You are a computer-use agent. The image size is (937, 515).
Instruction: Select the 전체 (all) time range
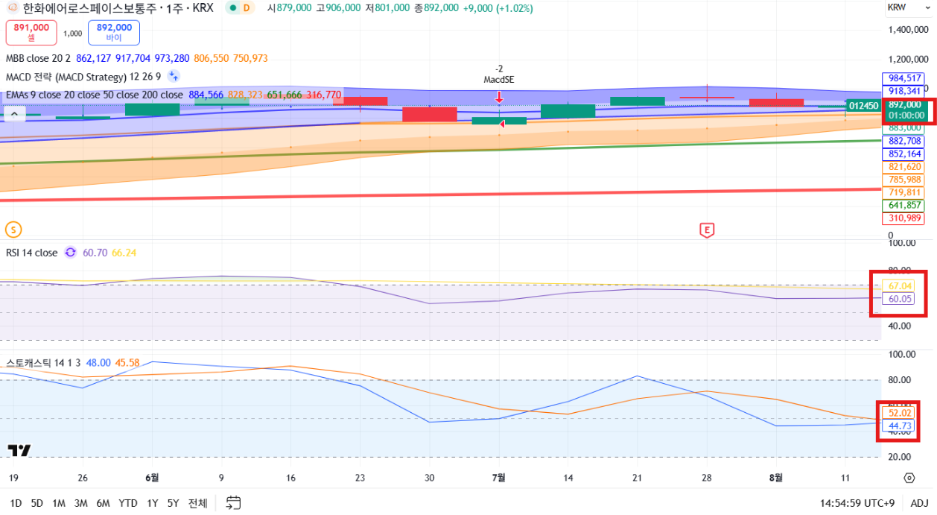197,503
